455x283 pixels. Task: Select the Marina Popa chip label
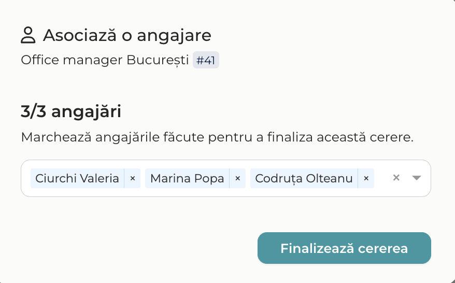click(x=187, y=178)
